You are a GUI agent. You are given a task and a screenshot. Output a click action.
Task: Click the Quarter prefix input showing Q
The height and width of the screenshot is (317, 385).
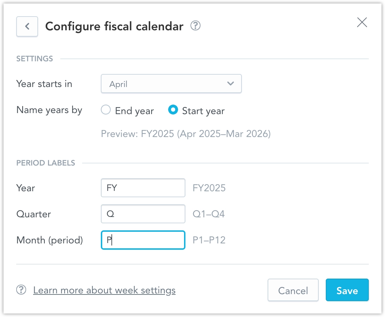(x=143, y=214)
